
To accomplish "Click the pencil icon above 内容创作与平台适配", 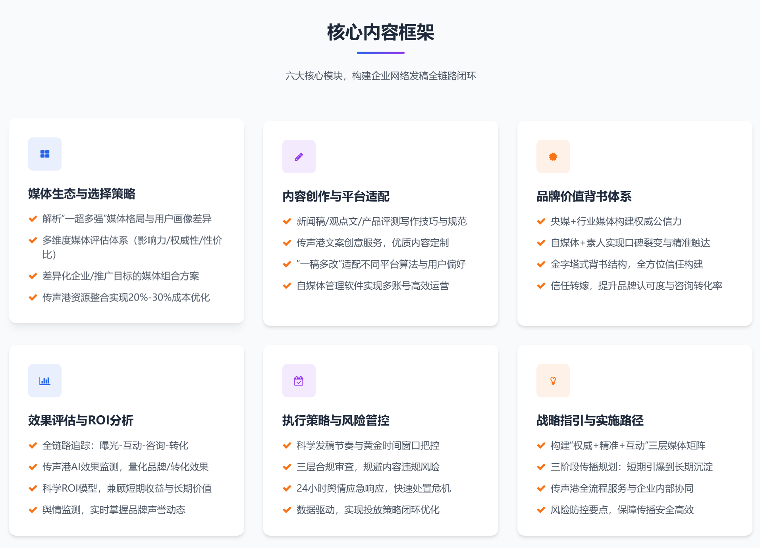I will point(299,157).
